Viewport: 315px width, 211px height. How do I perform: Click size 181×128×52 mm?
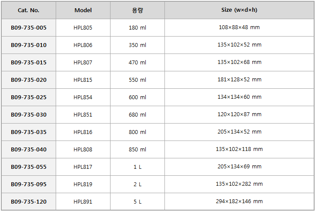[x=239, y=79]
